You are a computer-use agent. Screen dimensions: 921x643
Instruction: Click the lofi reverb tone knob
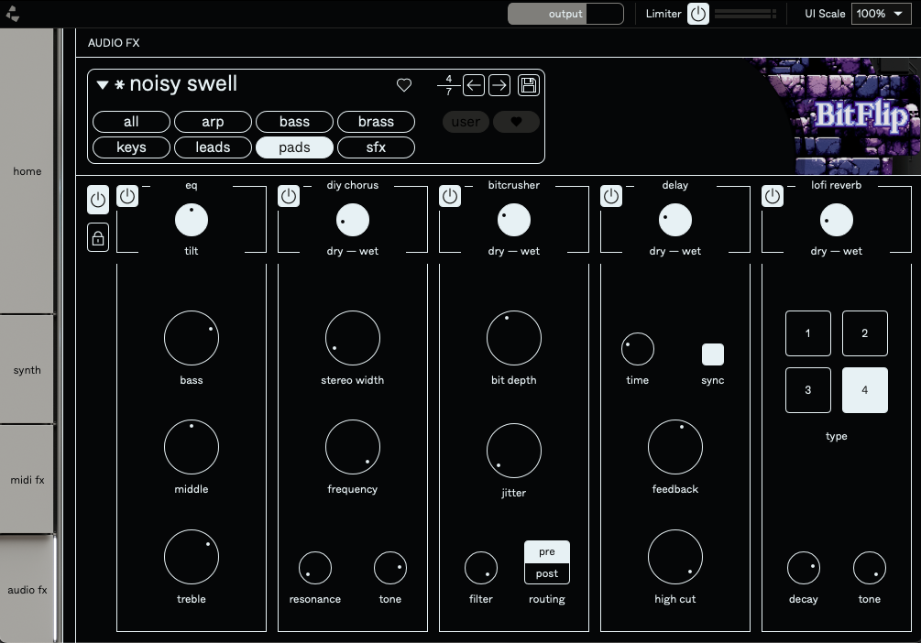pyautogui.click(x=870, y=568)
